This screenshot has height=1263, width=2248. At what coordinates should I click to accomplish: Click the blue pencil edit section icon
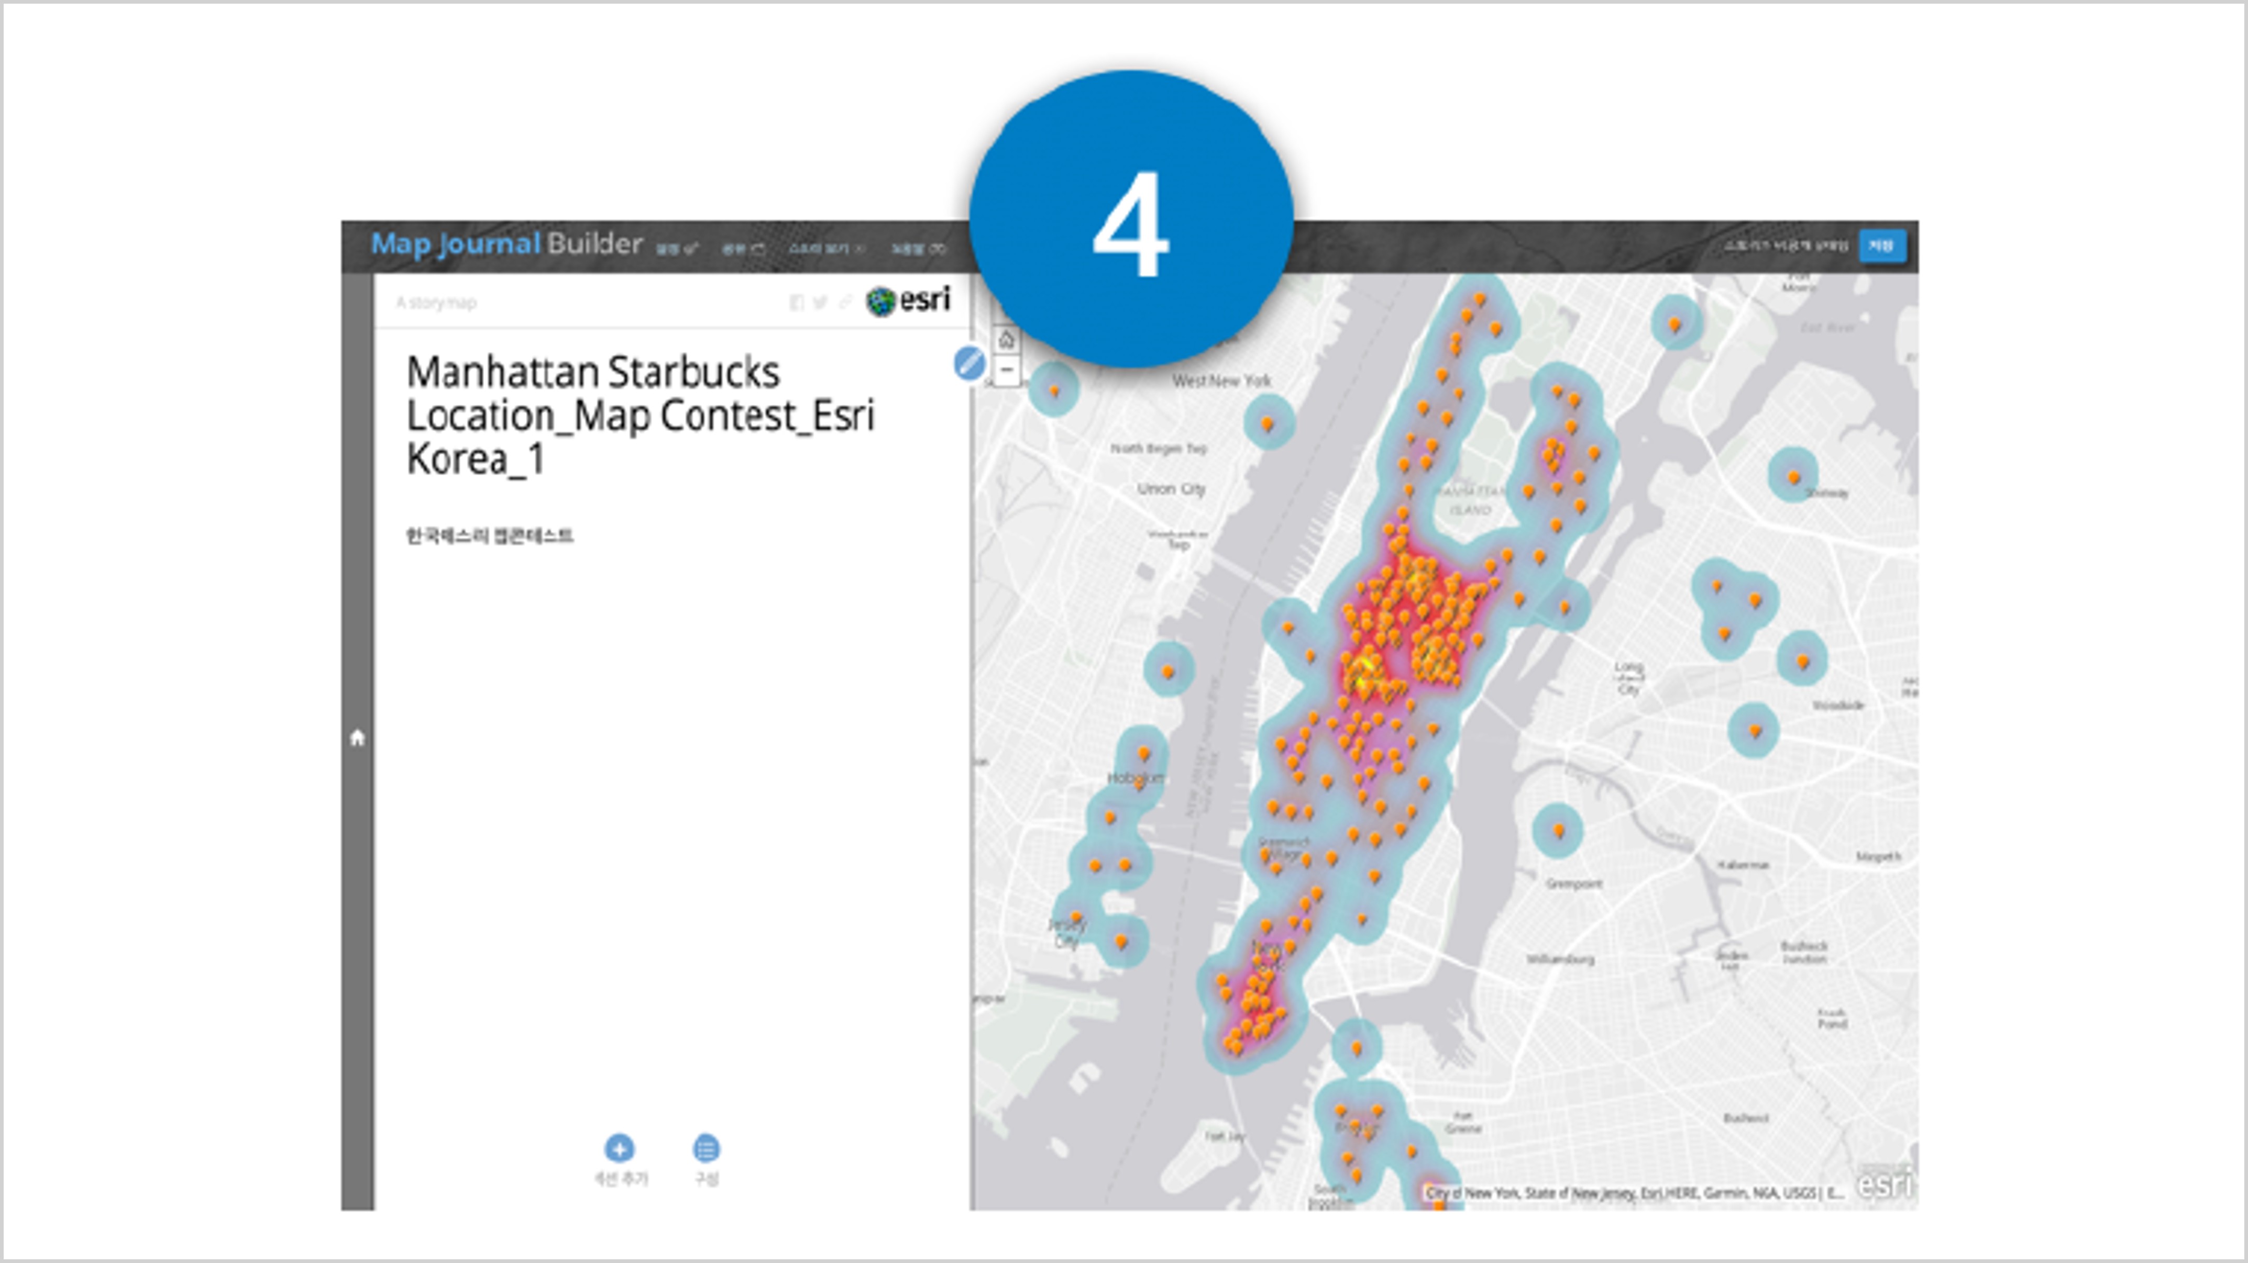tap(968, 363)
